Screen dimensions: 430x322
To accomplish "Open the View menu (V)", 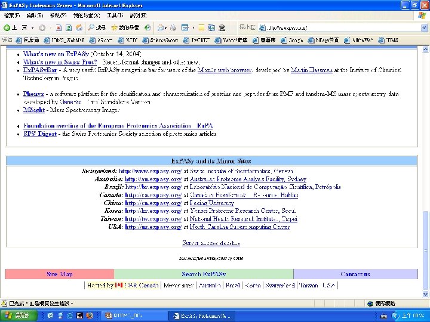I will (x=58, y=16).
